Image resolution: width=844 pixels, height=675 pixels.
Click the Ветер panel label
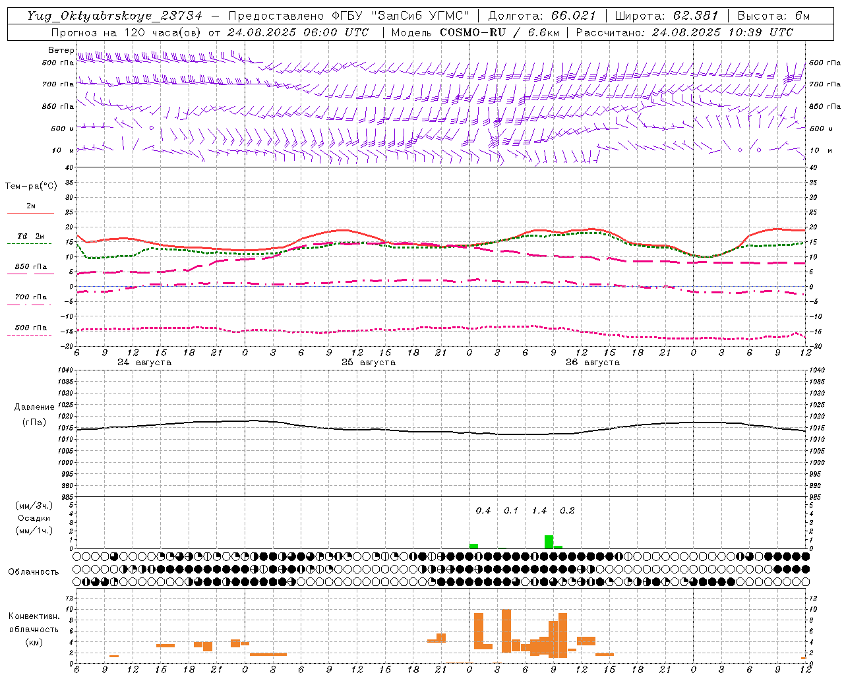click(x=61, y=50)
